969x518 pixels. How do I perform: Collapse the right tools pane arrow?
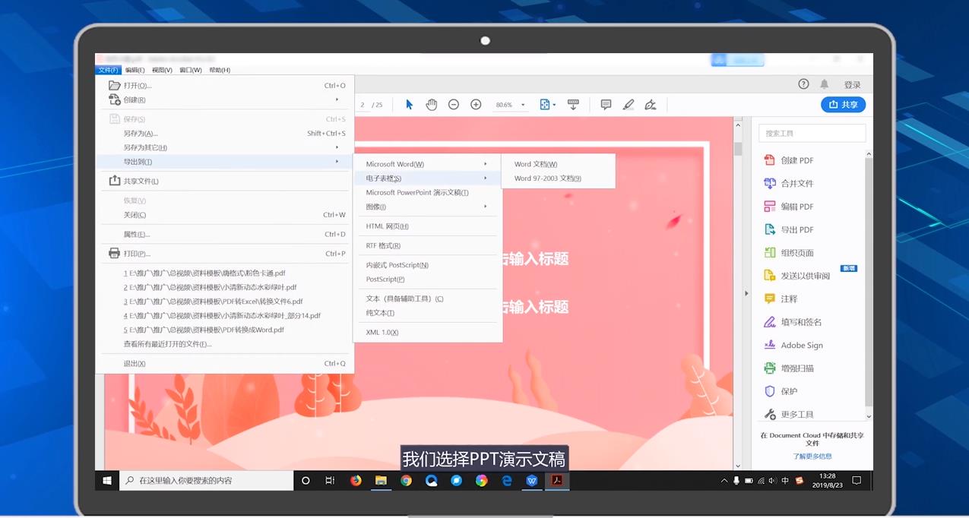click(746, 293)
